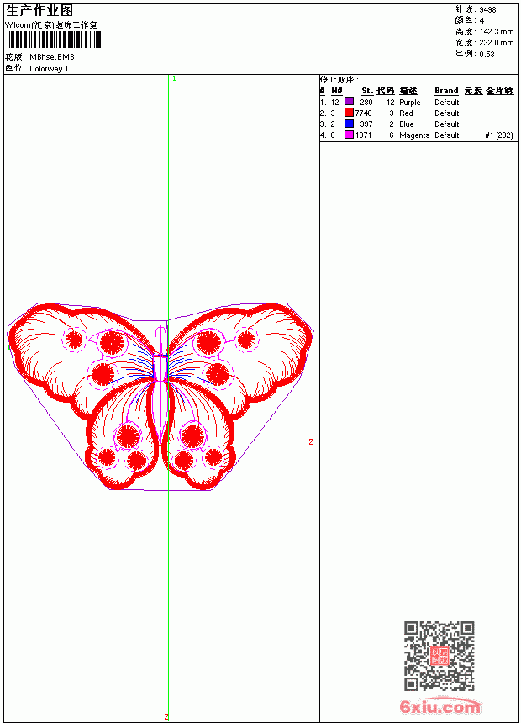Click the Purple row text in stop sequence
The height and width of the screenshot is (723, 521).
coord(410,103)
